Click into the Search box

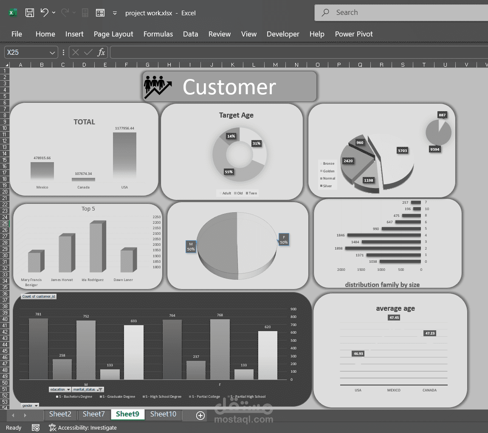click(x=401, y=13)
